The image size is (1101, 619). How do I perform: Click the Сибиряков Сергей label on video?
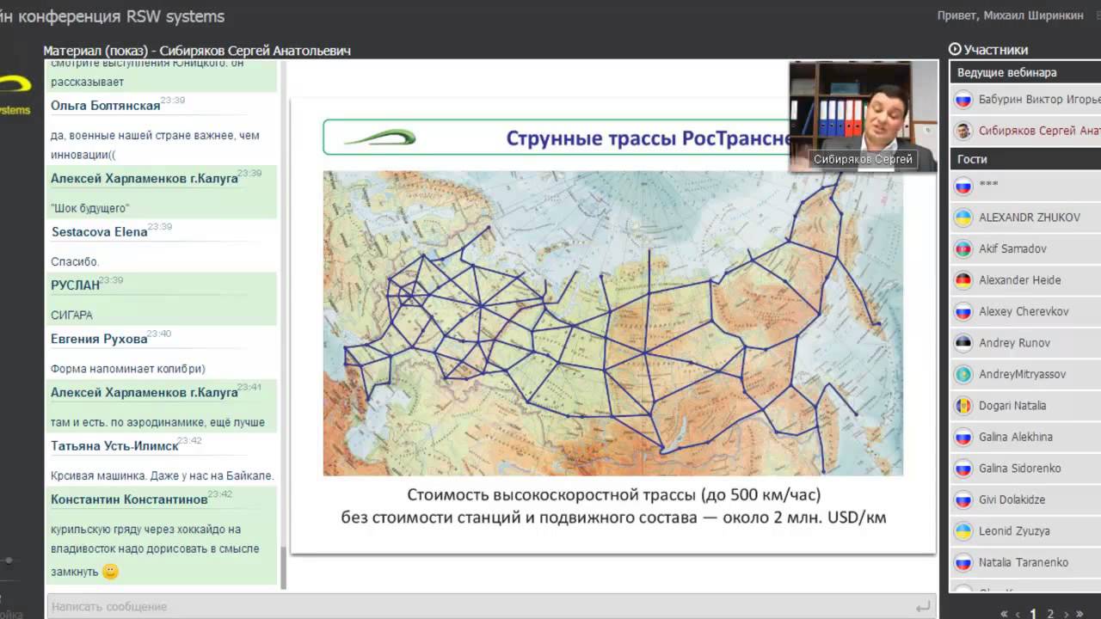click(863, 160)
